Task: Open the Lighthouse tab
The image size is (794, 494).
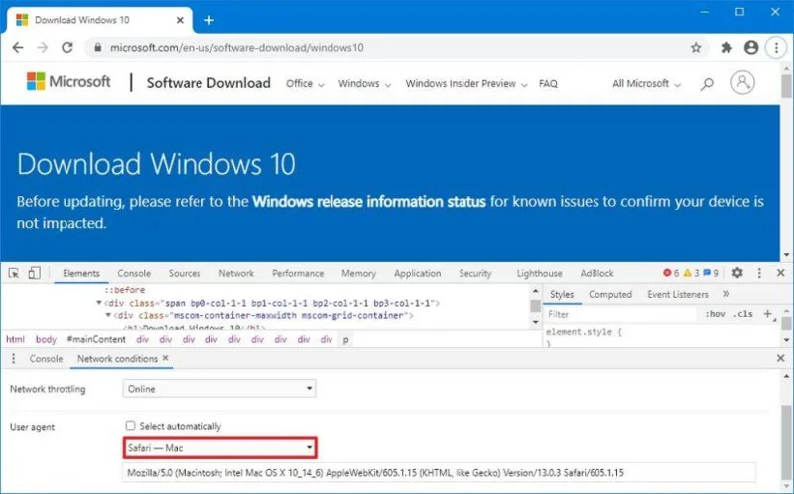Action: [x=539, y=273]
